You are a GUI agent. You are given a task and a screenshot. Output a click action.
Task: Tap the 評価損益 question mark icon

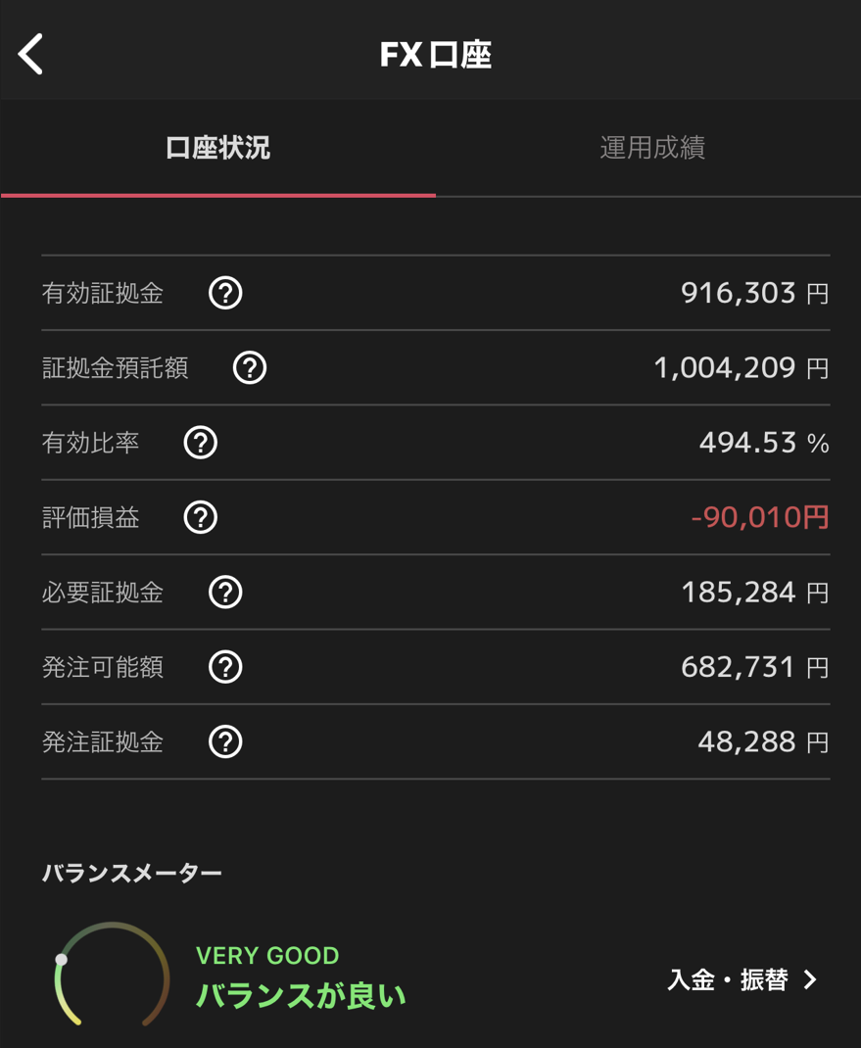tap(201, 517)
